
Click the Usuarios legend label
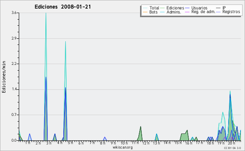click(x=199, y=8)
